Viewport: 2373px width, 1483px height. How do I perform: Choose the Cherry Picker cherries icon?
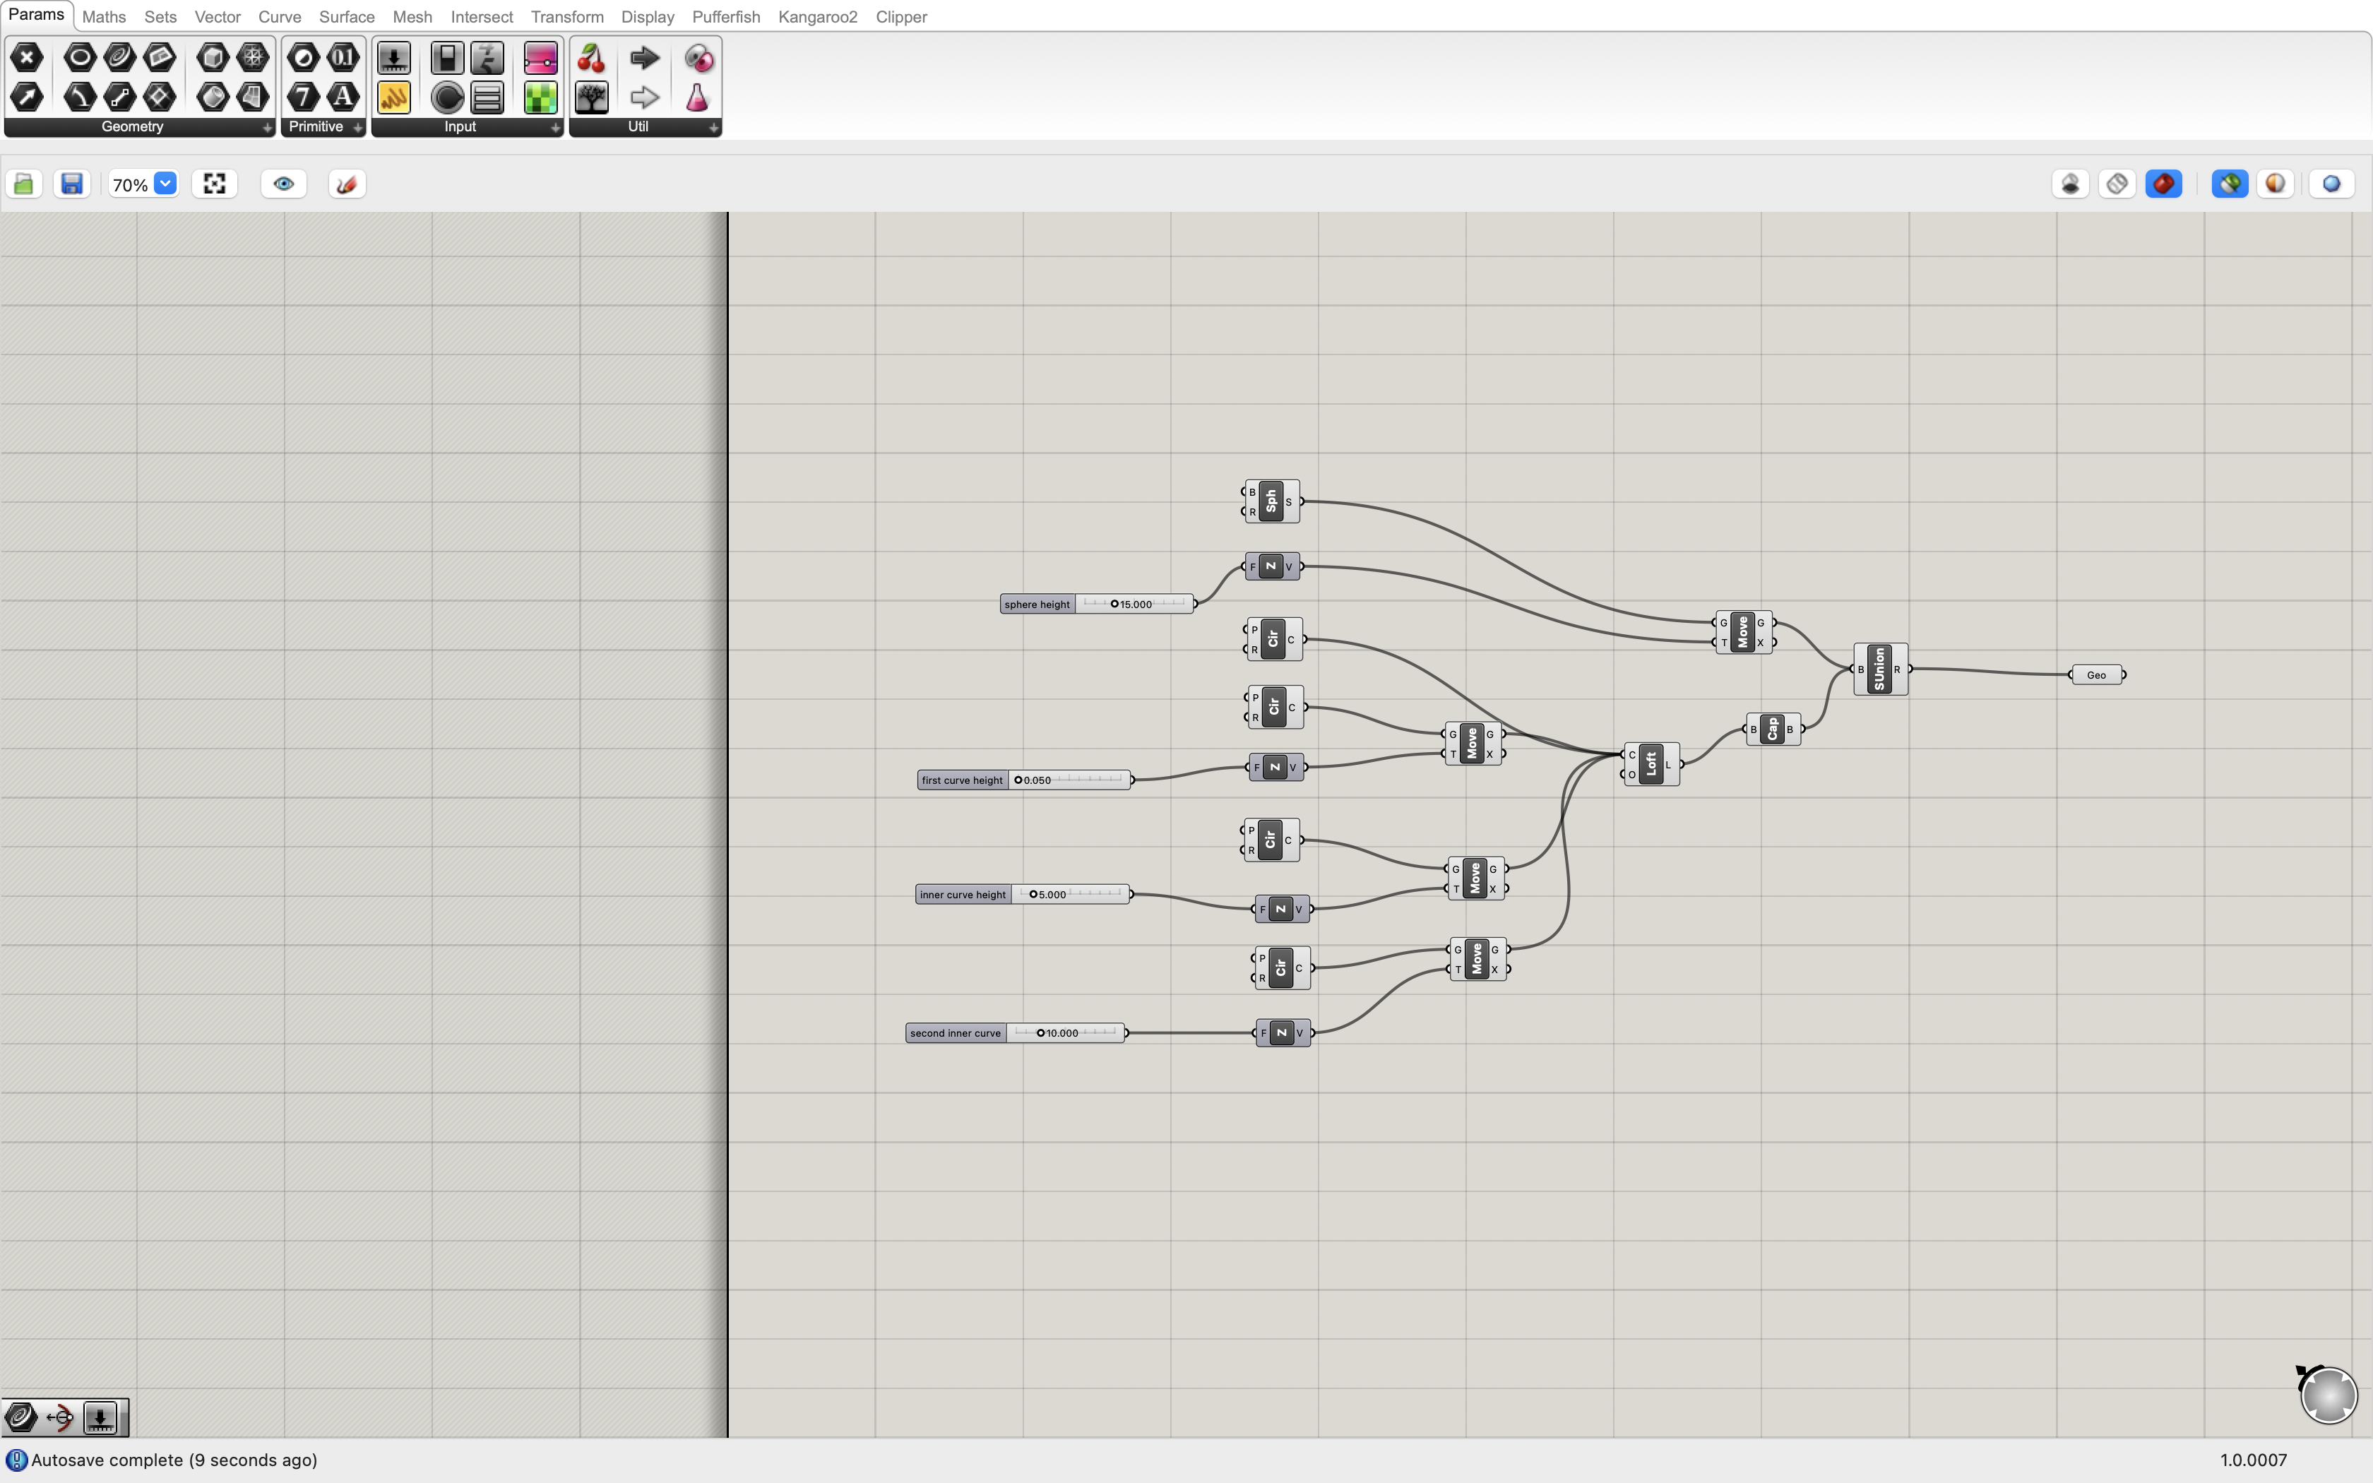[591, 58]
